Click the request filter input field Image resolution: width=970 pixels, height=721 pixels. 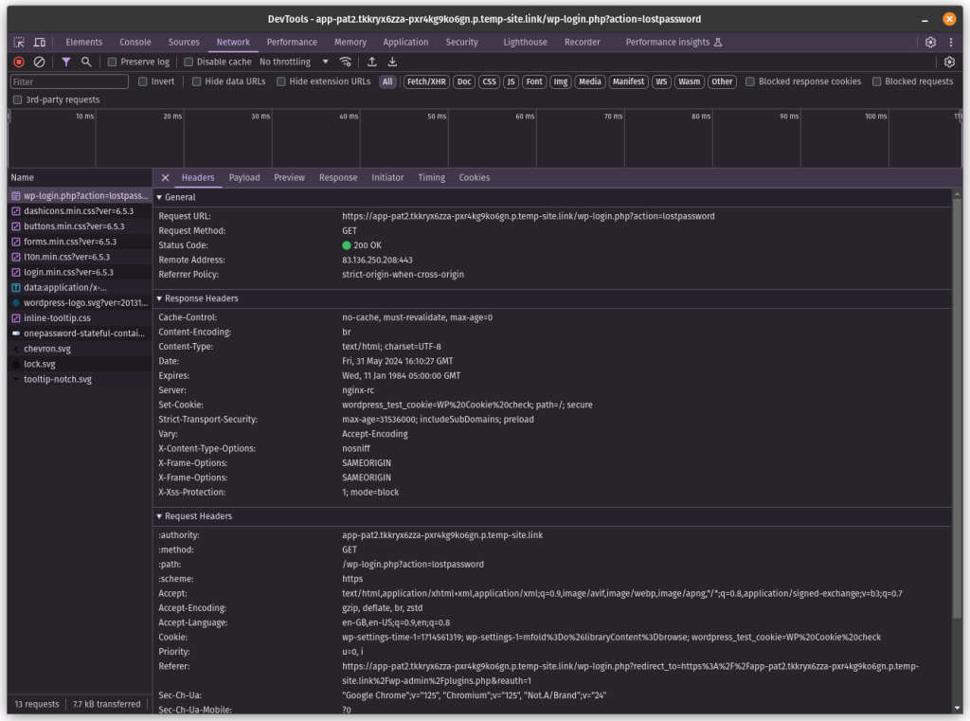(x=66, y=81)
